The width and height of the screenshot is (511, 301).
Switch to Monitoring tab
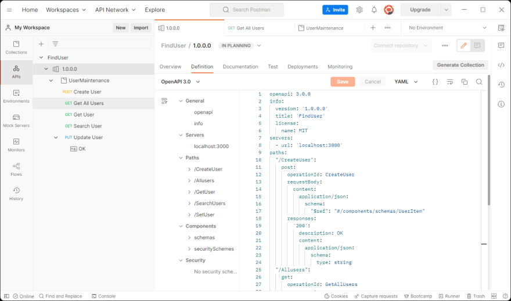point(340,66)
